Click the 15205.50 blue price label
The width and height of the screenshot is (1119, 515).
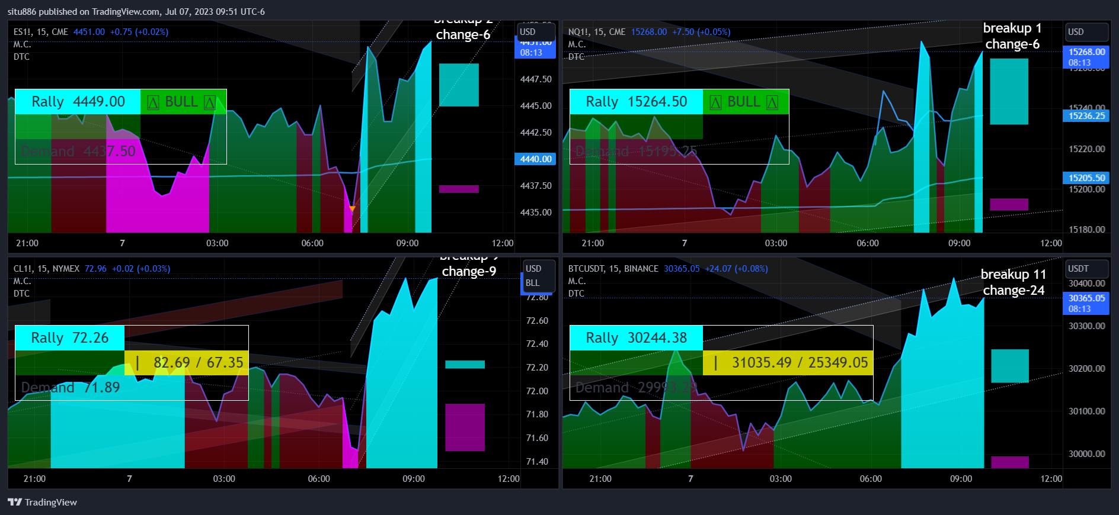click(1086, 178)
